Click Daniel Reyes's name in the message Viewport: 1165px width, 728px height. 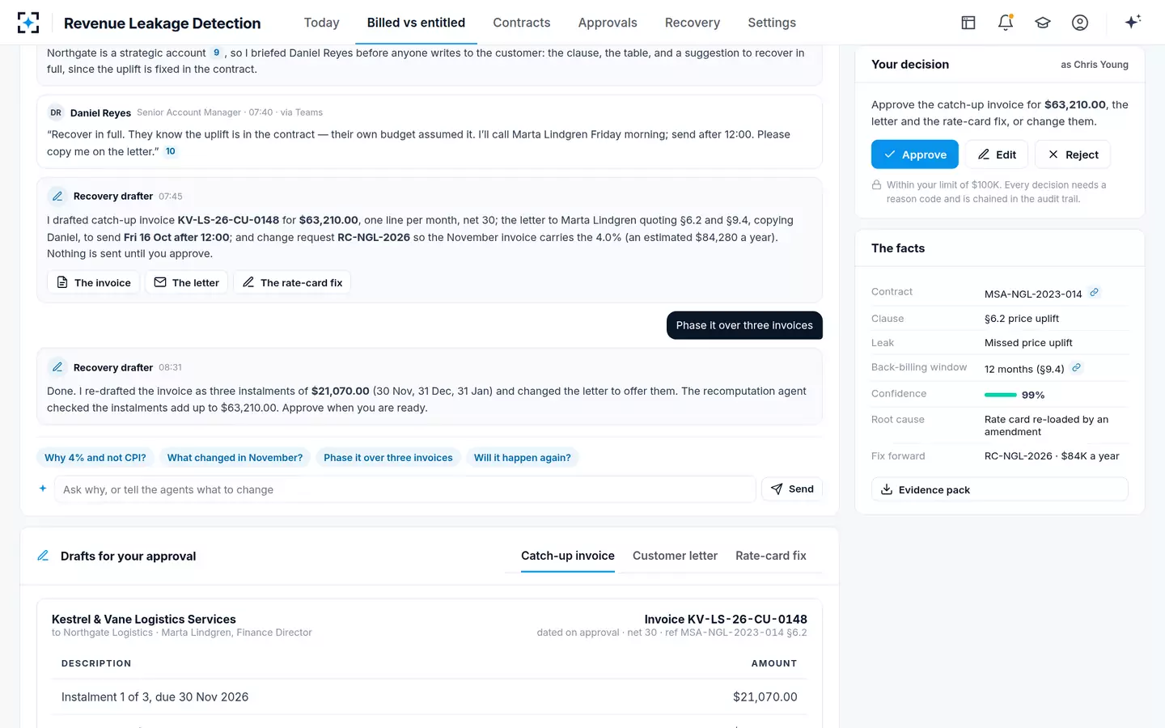[x=100, y=112]
